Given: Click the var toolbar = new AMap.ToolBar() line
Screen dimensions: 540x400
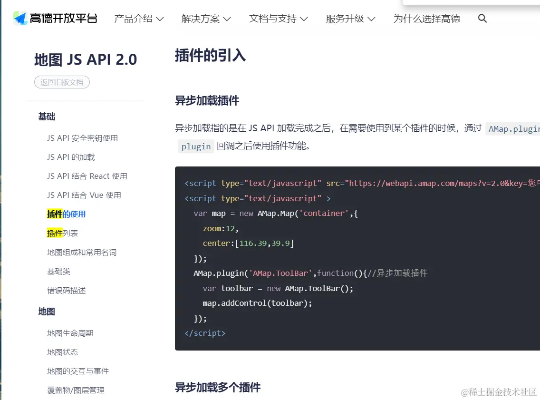Looking at the screenshot, I should (278, 288).
